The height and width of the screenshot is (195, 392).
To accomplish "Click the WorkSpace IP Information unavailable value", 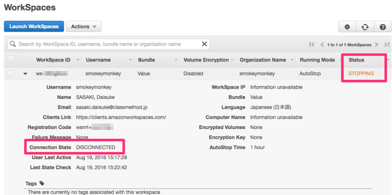I will (276, 87).
